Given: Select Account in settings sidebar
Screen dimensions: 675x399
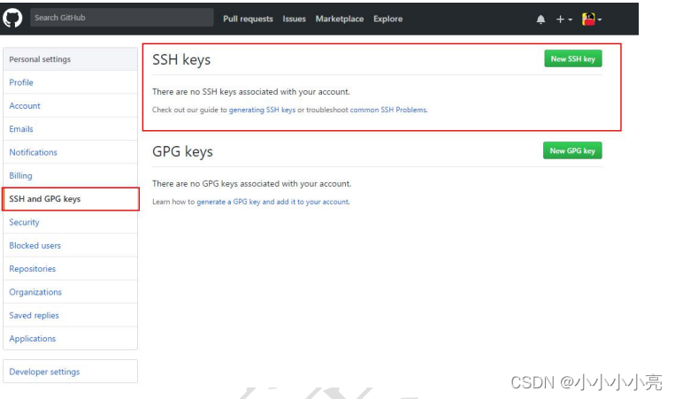Looking at the screenshot, I should click(x=70, y=105).
